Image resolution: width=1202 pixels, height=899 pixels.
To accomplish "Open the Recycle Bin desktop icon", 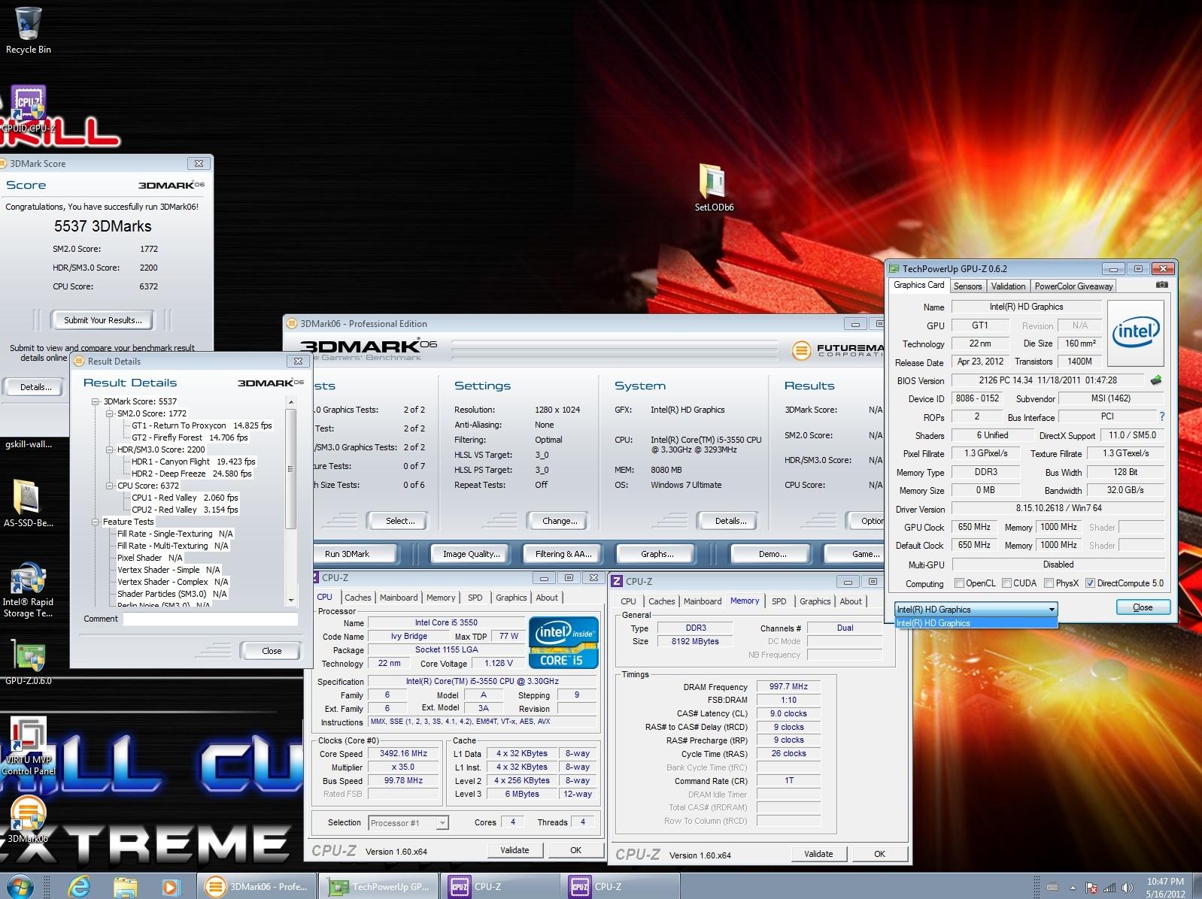I will pos(28,30).
